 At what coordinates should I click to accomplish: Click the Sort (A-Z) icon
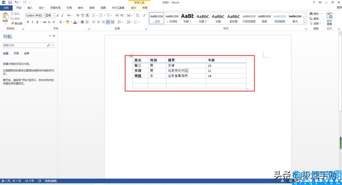click(x=138, y=15)
